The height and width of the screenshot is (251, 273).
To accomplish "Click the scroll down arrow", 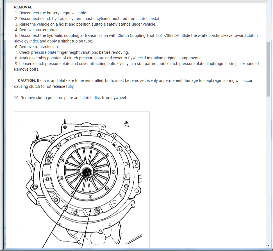I will [268, 245].
